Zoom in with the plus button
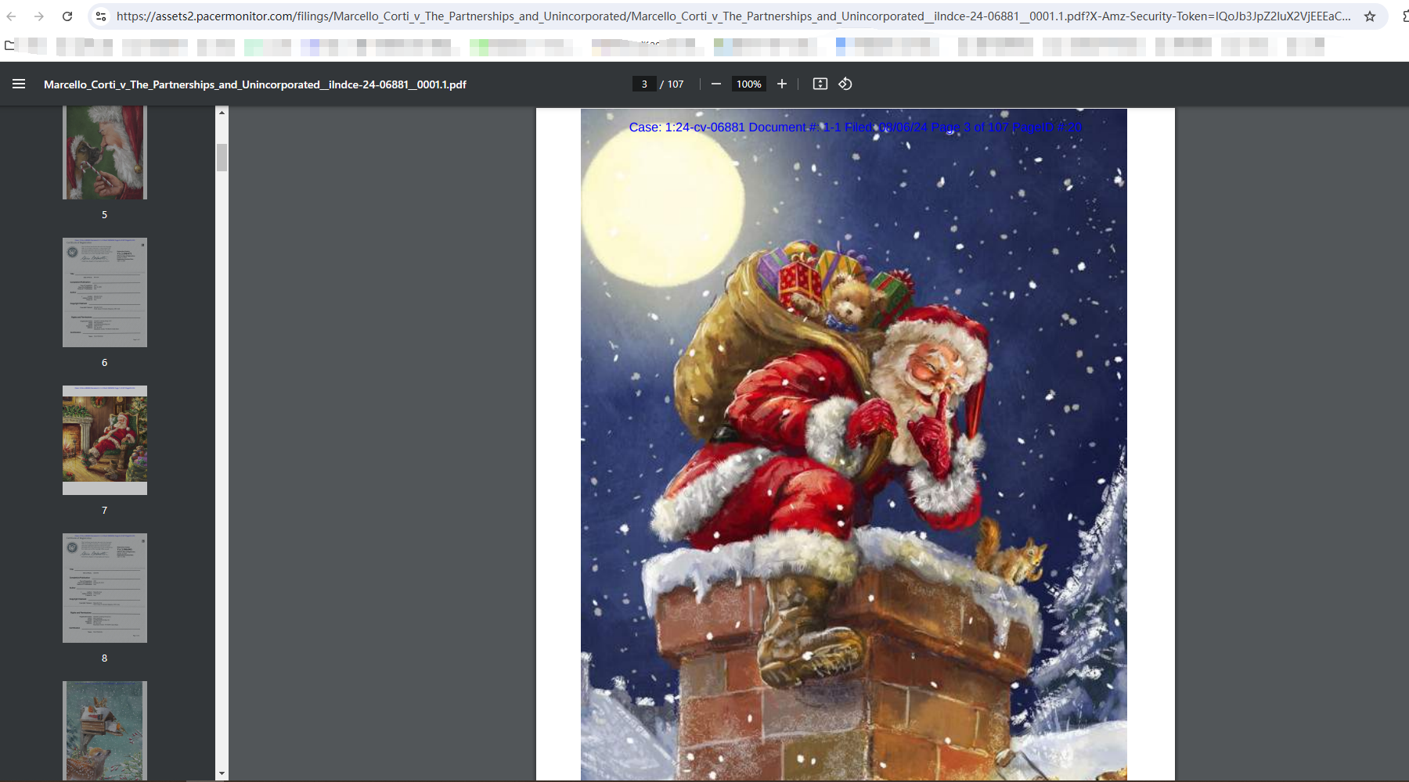Image resolution: width=1409 pixels, height=782 pixels. (781, 84)
